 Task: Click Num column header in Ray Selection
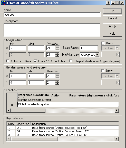[x=11, y=124]
